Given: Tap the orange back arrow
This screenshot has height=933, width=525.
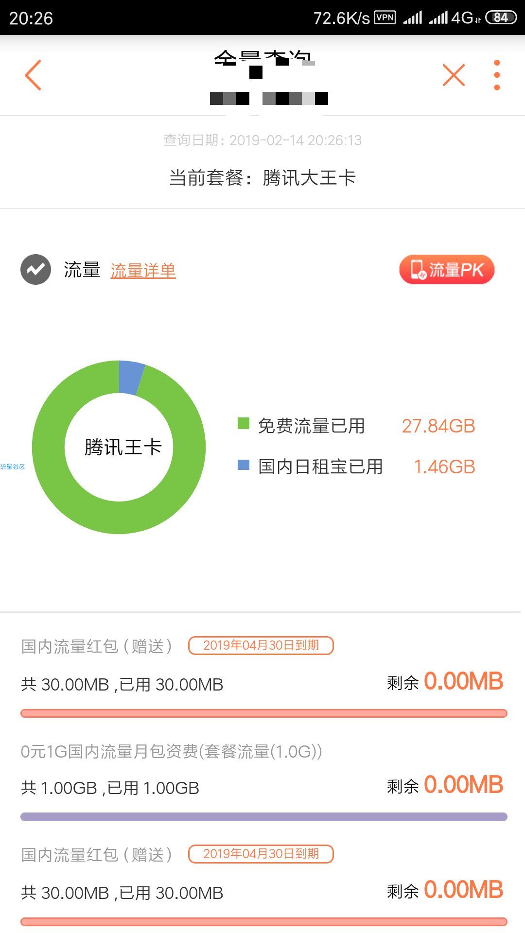Looking at the screenshot, I should click(x=33, y=75).
